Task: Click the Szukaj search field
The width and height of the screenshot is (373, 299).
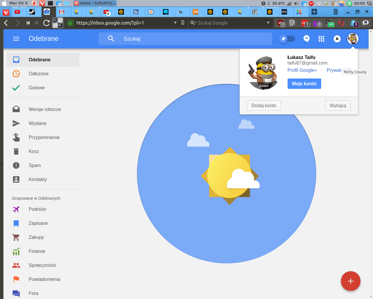Action: (185, 39)
